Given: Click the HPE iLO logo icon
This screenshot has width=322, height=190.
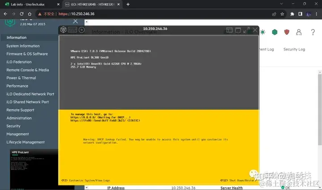Looking at the screenshot, I should (10, 22).
